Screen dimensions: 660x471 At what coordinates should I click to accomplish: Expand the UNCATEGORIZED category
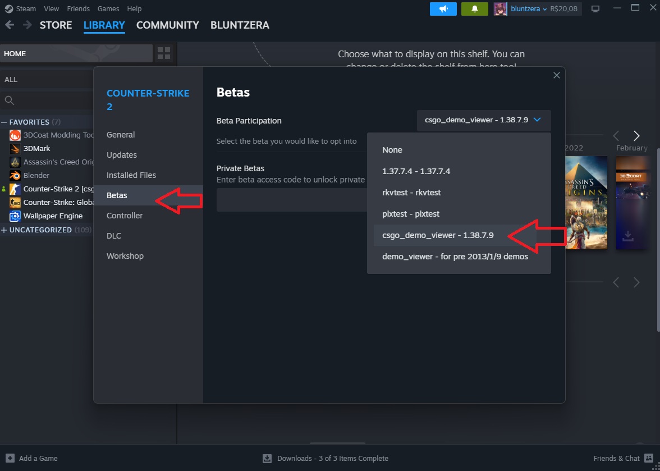[4, 230]
